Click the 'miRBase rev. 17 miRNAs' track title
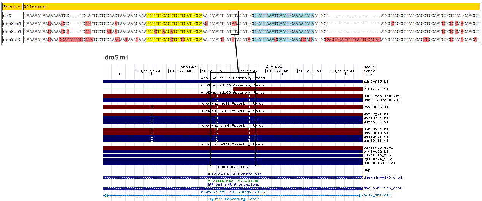The width and height of the screenshot is (482, 201). [x=233, y=181]
